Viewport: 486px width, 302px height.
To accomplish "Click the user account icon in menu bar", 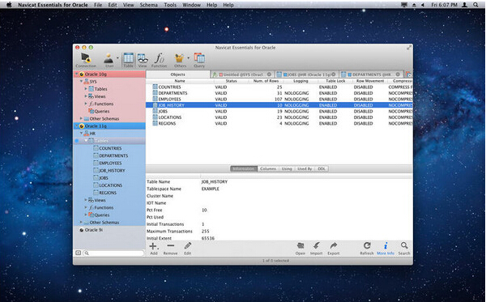I will [x=465, y=5].
